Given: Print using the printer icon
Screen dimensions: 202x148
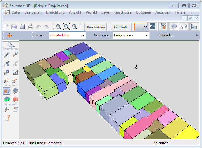Looking at the screenshot, I should (x=31, y=27).
